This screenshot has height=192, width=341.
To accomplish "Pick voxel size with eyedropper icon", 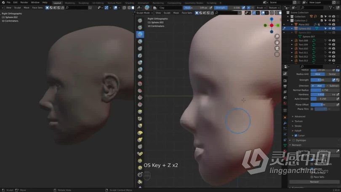I will point(338,151).
